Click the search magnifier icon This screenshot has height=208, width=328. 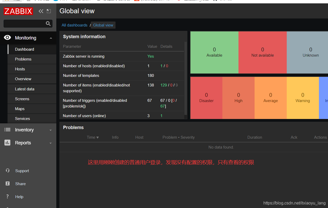48,24
